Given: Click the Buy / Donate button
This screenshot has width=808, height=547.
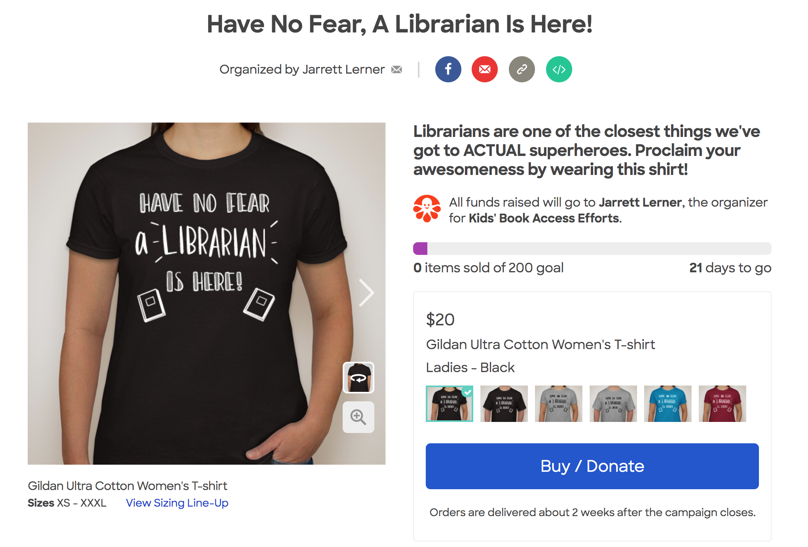Looking at the screenshot, I should tap(592, 466).
